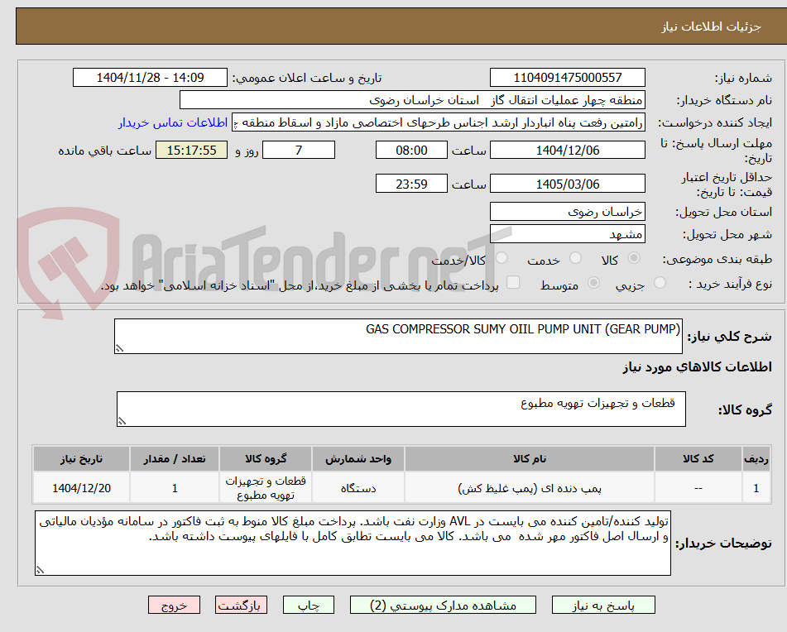
Task: Click resize handle of توضیحات خریدار textarea
Action: (x=41, y=569)
